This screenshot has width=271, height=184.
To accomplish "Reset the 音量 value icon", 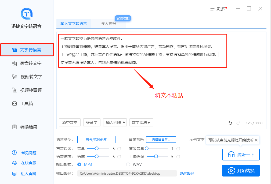I will [119, 148].
